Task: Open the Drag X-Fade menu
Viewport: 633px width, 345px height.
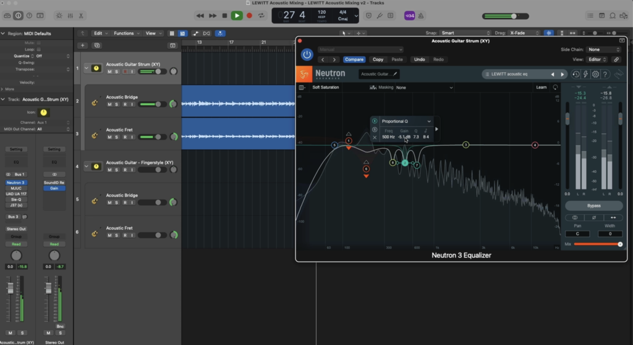Action: pyautogui.click(x=524, y=33)
